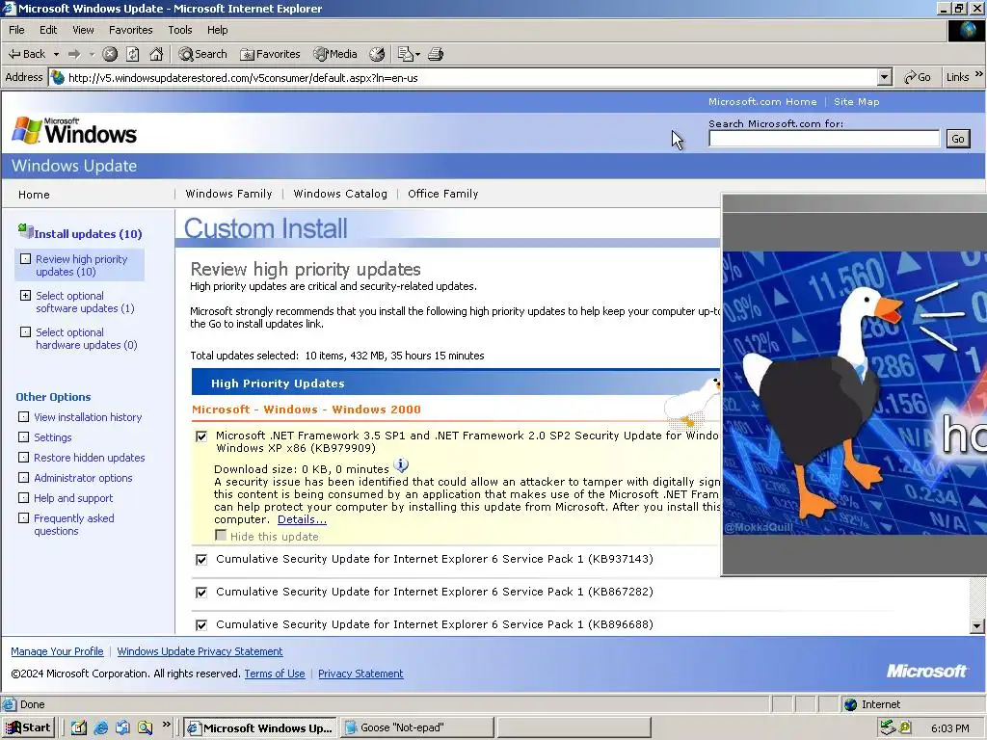This screenshot has height=740, width=987.
Task: Launch Internet Explorer from Quick Launch
Action: [100, 727]
